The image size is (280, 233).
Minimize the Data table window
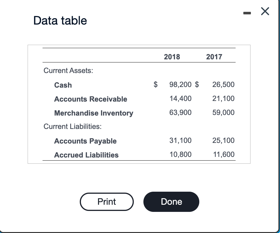click(x=247, y=12)
